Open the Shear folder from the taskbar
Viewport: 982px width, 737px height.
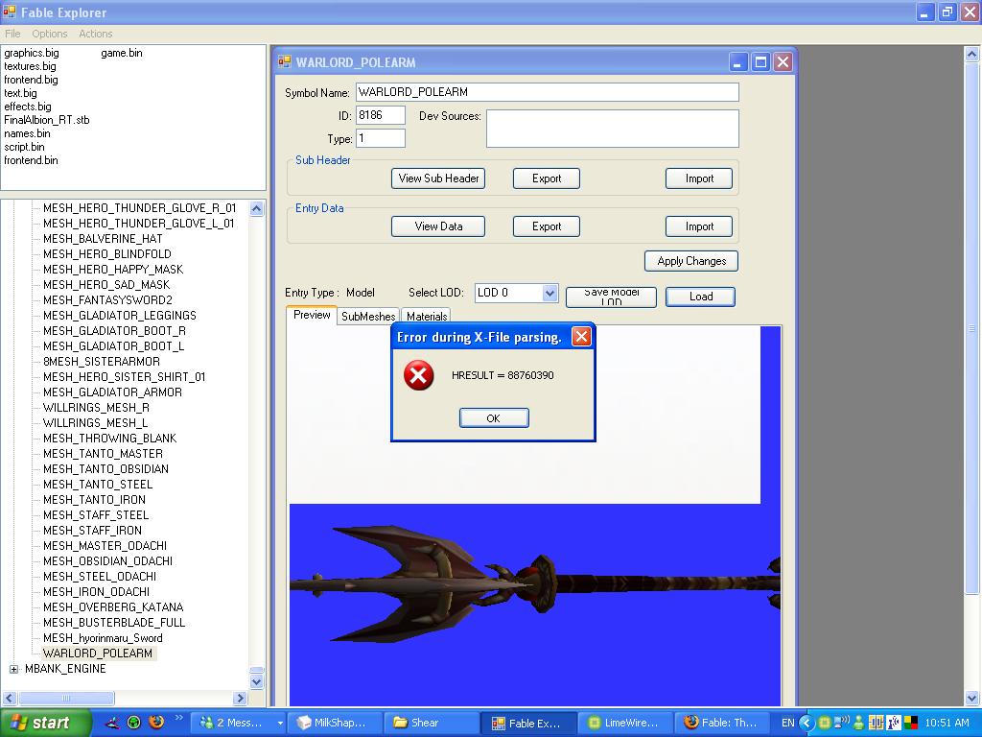pos(430,723)
